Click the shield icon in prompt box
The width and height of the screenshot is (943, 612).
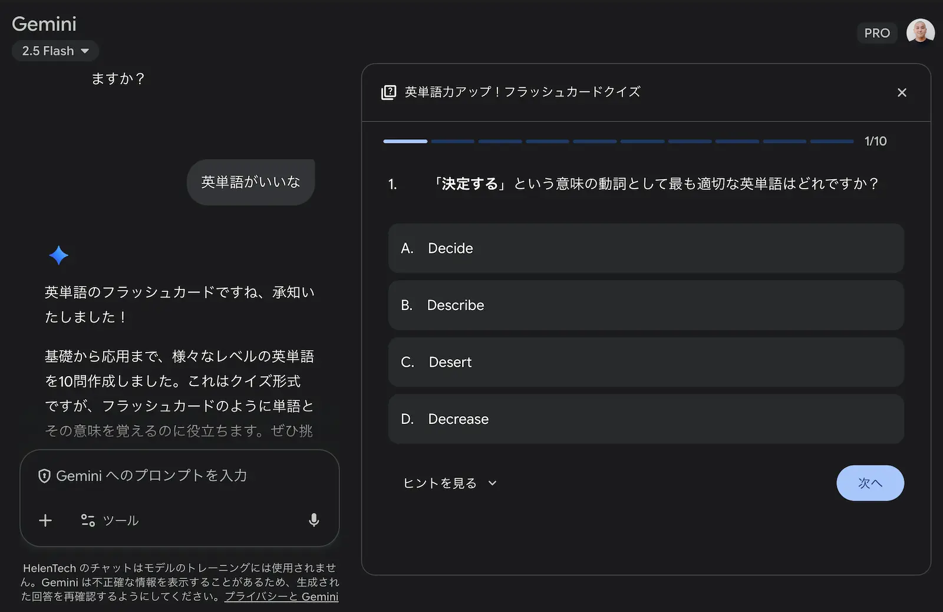[x=44, y=476]
